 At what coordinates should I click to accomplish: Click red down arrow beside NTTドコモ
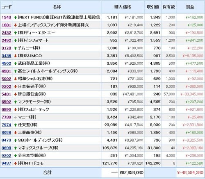(x=16, y=163)
